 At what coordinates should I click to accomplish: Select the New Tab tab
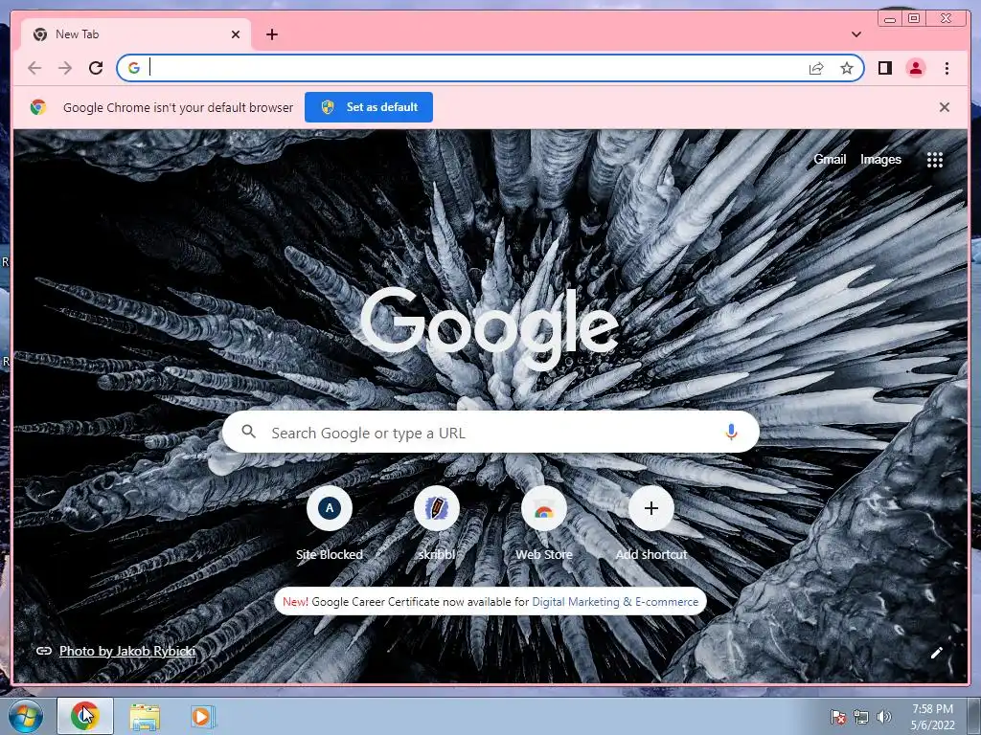coord(136,34)
